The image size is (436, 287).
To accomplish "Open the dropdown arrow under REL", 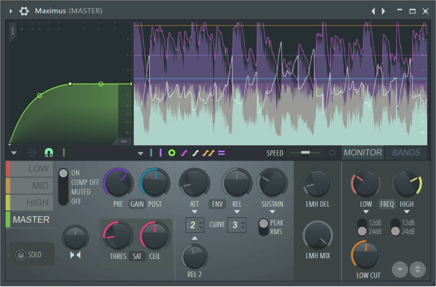I will [237, 212].
